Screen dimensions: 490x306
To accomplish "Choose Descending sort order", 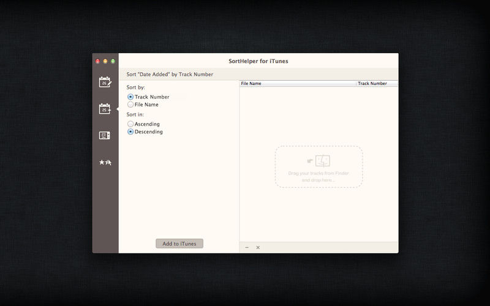I will [x=130, y=132].
